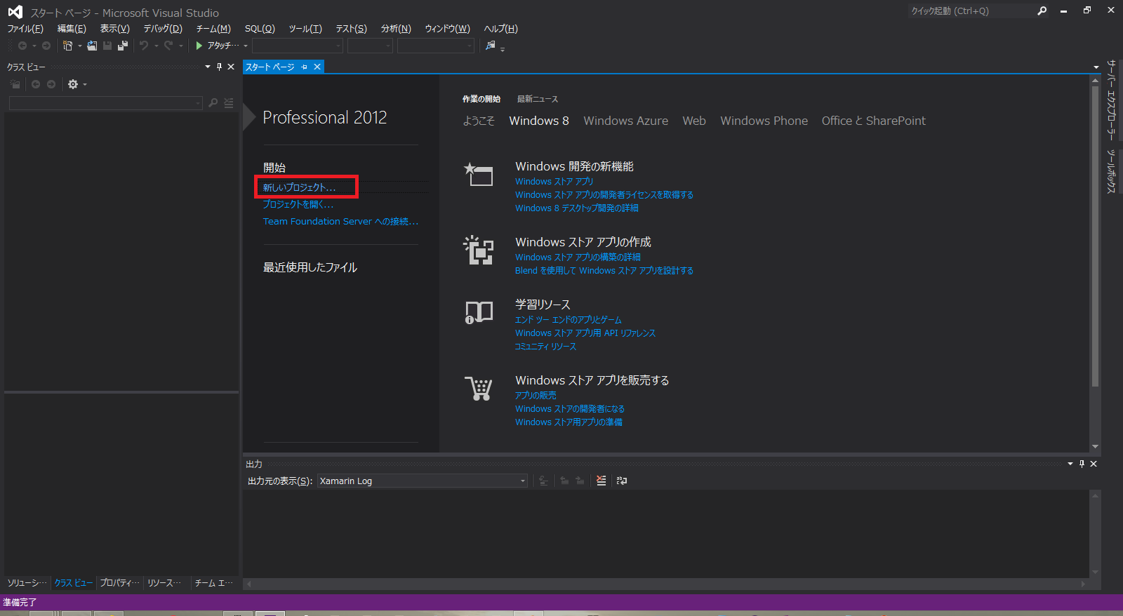1123x616 pixels.
Task: Click the Save toolbar icon
Action: 107,46
